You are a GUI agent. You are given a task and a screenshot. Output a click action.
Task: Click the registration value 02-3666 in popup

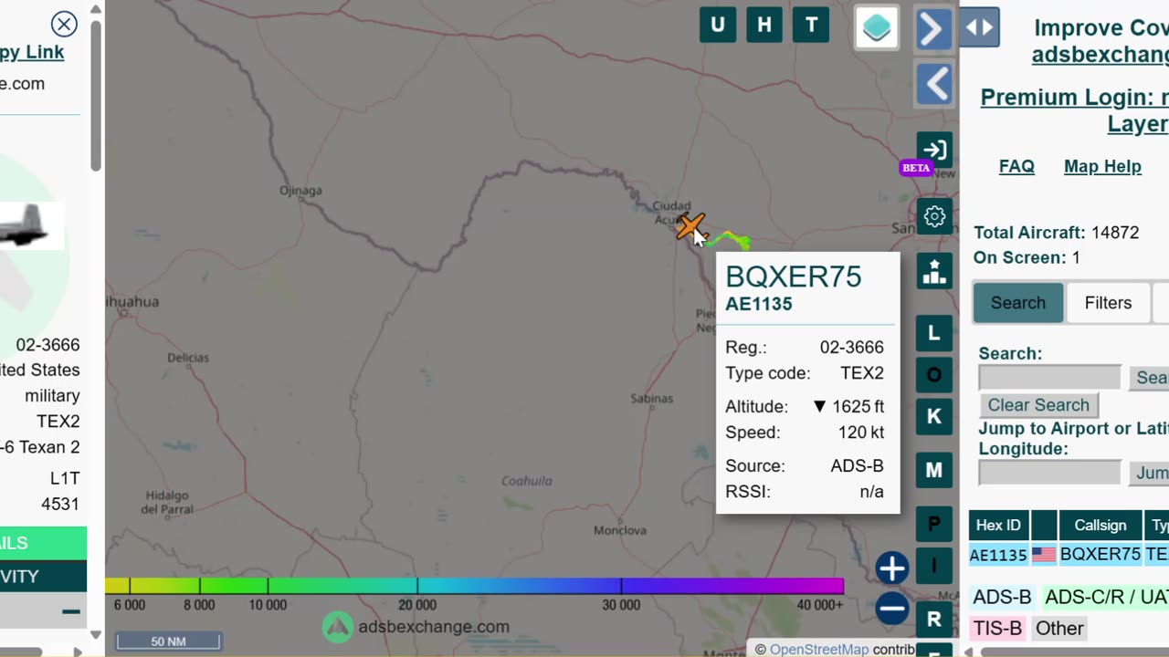tap(851, 348)
